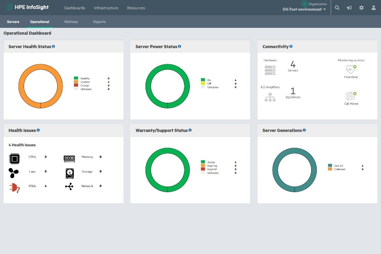Open the Resources menu
Image resolution: width=381 pixels, height=254 pixels.
[136, 8]
